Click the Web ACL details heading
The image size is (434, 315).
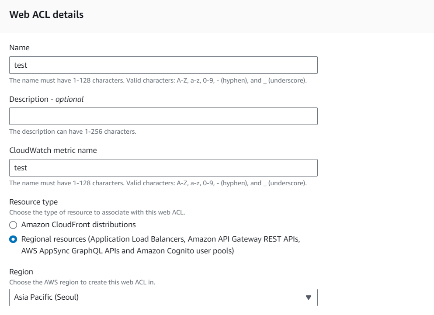point(46,15)
